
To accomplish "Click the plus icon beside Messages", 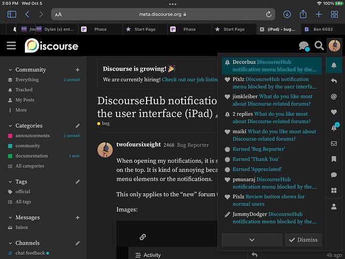I will pos(78,218).
